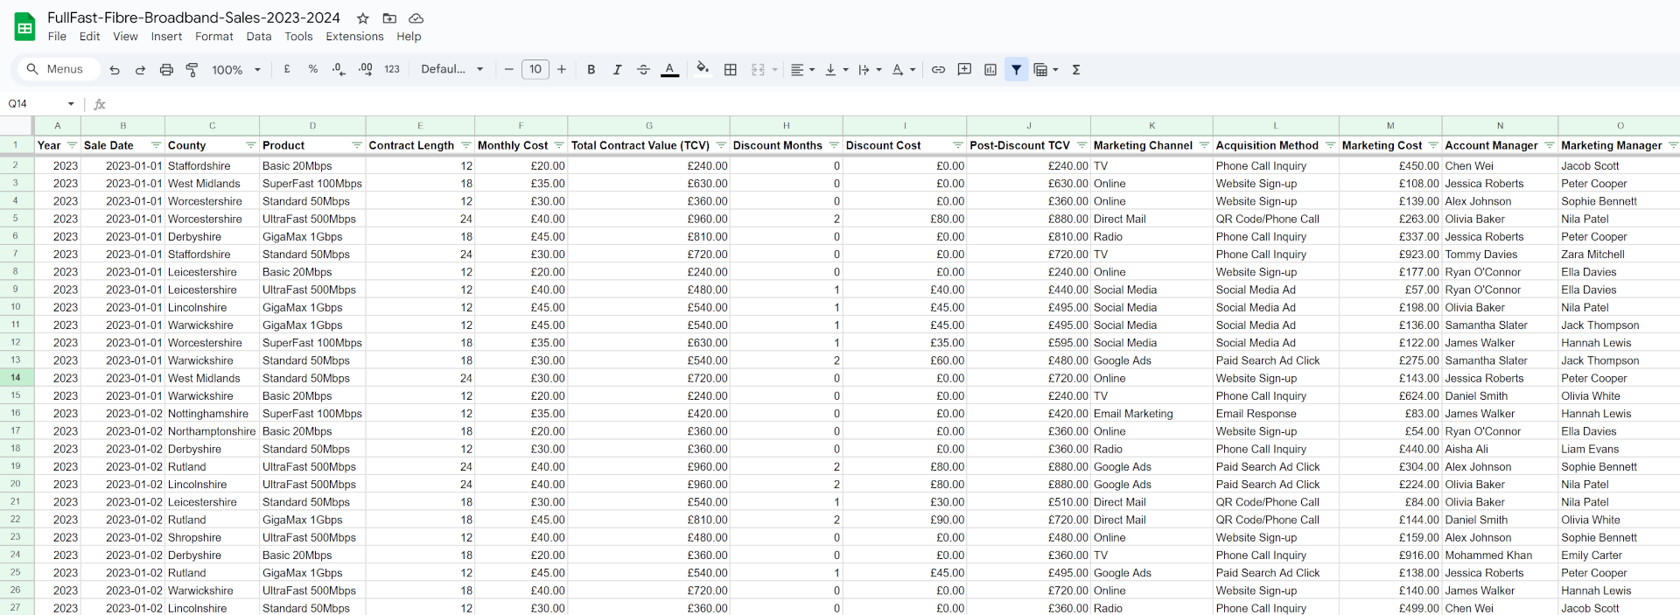1680x615 pixels.
Task: Open text wrapping dropdown
Action: click(870, 69)
